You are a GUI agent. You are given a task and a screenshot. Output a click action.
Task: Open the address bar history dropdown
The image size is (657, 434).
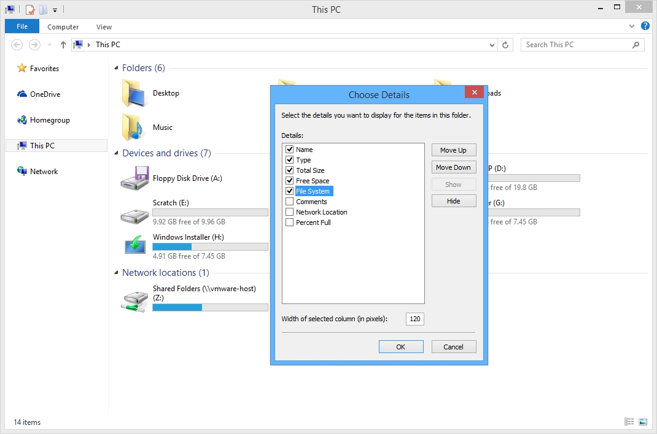[x=492, y=45]
